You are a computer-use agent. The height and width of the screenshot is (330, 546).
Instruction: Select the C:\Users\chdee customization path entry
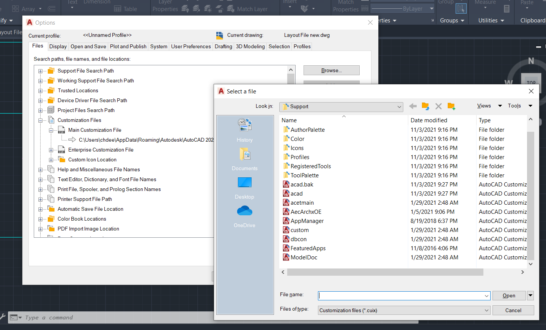146,140
